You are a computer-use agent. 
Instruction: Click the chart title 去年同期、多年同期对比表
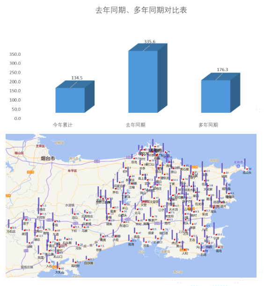click(141, 10)
